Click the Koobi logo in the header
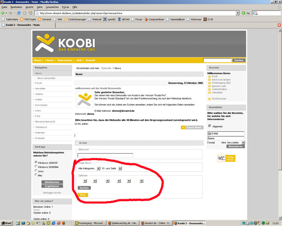The height and width of the screenshot is (226, 282). (x=65, y=43)
